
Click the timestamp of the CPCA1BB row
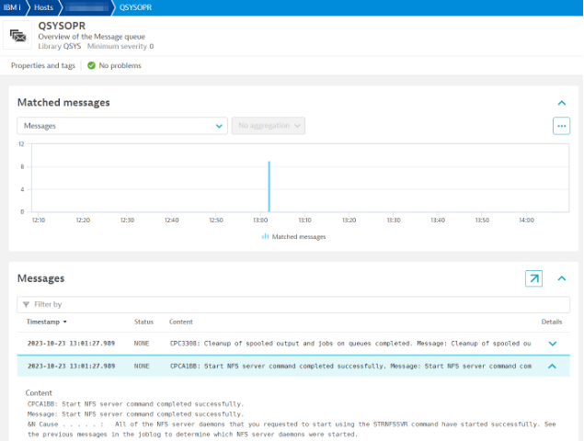[71, 367]
